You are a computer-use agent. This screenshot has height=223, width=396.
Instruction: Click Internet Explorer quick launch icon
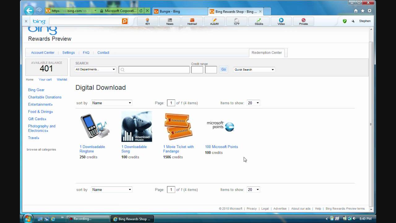(x=53, y=219)
